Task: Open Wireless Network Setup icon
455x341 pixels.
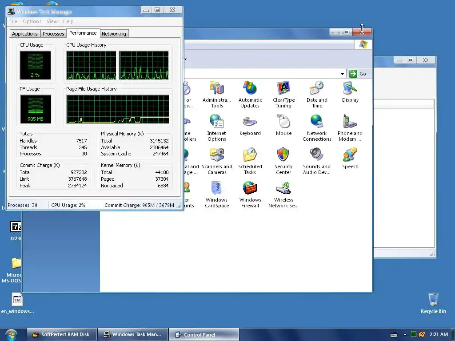Action: pos(283,194)
